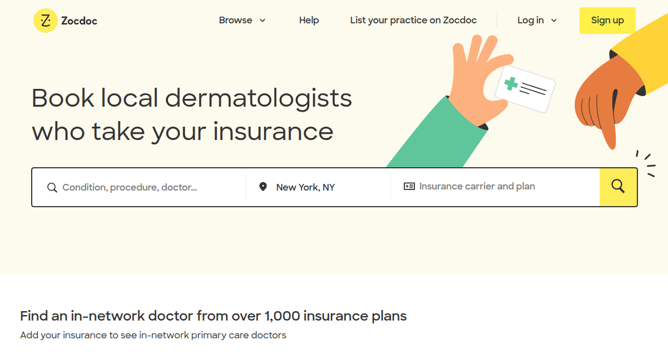
Task: Click the Find an in-network doctor heading
Action: [x=214, y=316]
